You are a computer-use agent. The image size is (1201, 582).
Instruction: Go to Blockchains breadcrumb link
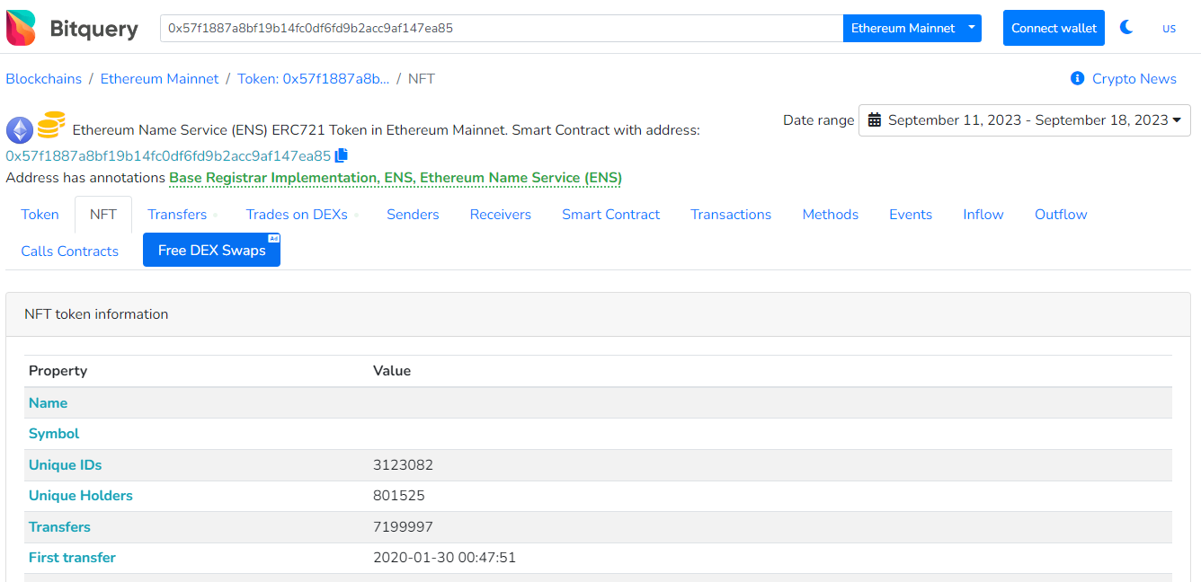[44, 78]
